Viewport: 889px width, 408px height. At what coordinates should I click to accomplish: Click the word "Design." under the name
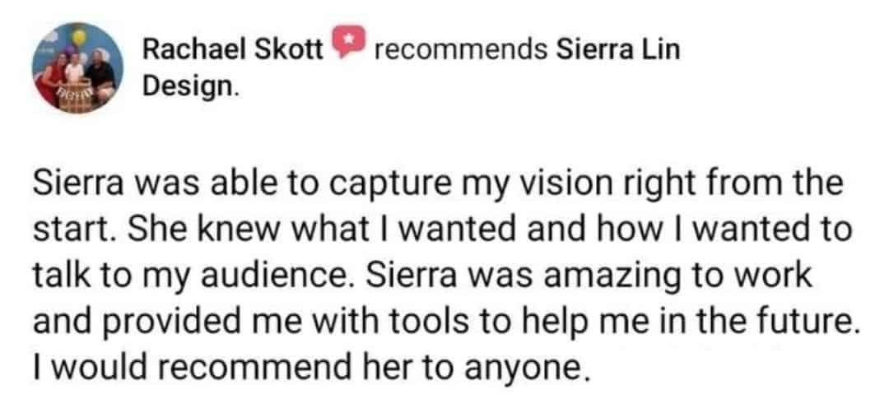click(189, 86)
